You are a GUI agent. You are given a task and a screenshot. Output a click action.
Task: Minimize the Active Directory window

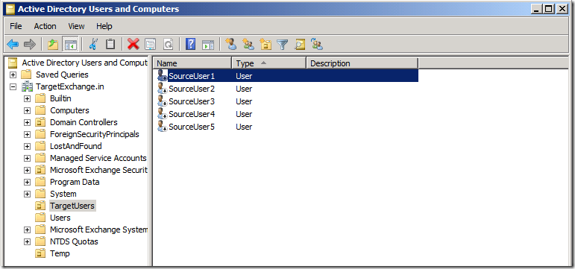(537, 9)
